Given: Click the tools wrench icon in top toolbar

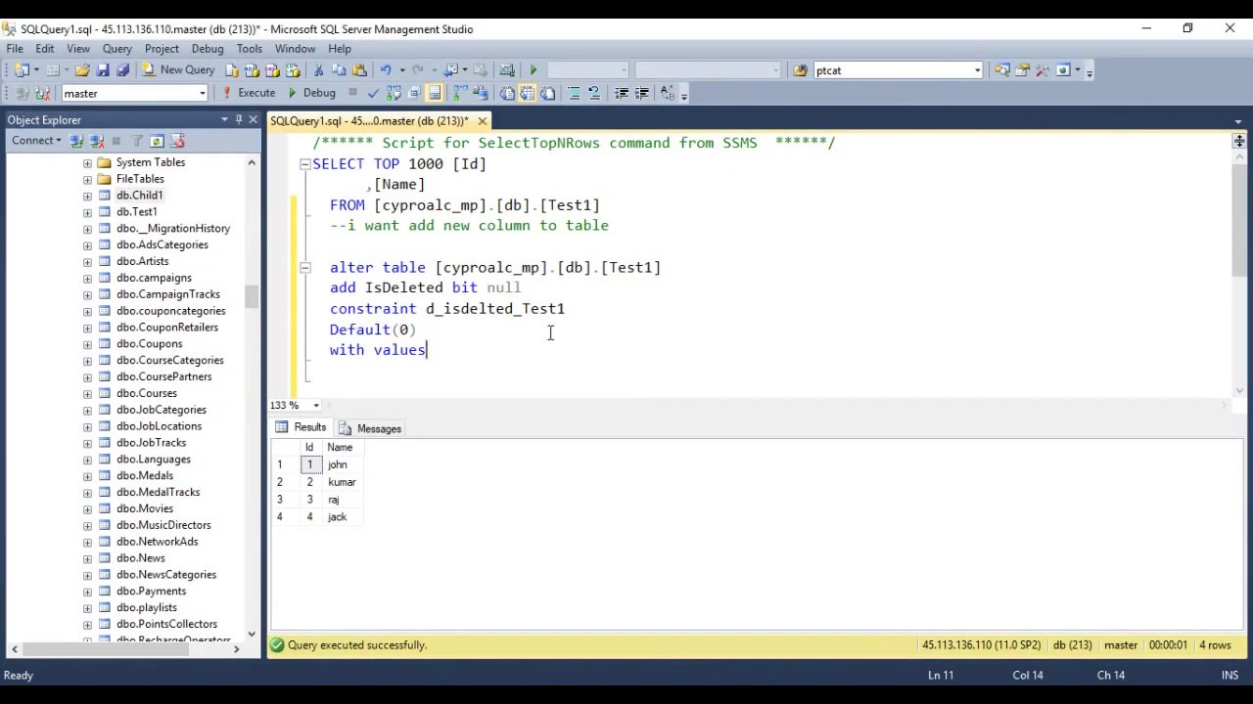Looking at the screenshot, I should 1043,69.
